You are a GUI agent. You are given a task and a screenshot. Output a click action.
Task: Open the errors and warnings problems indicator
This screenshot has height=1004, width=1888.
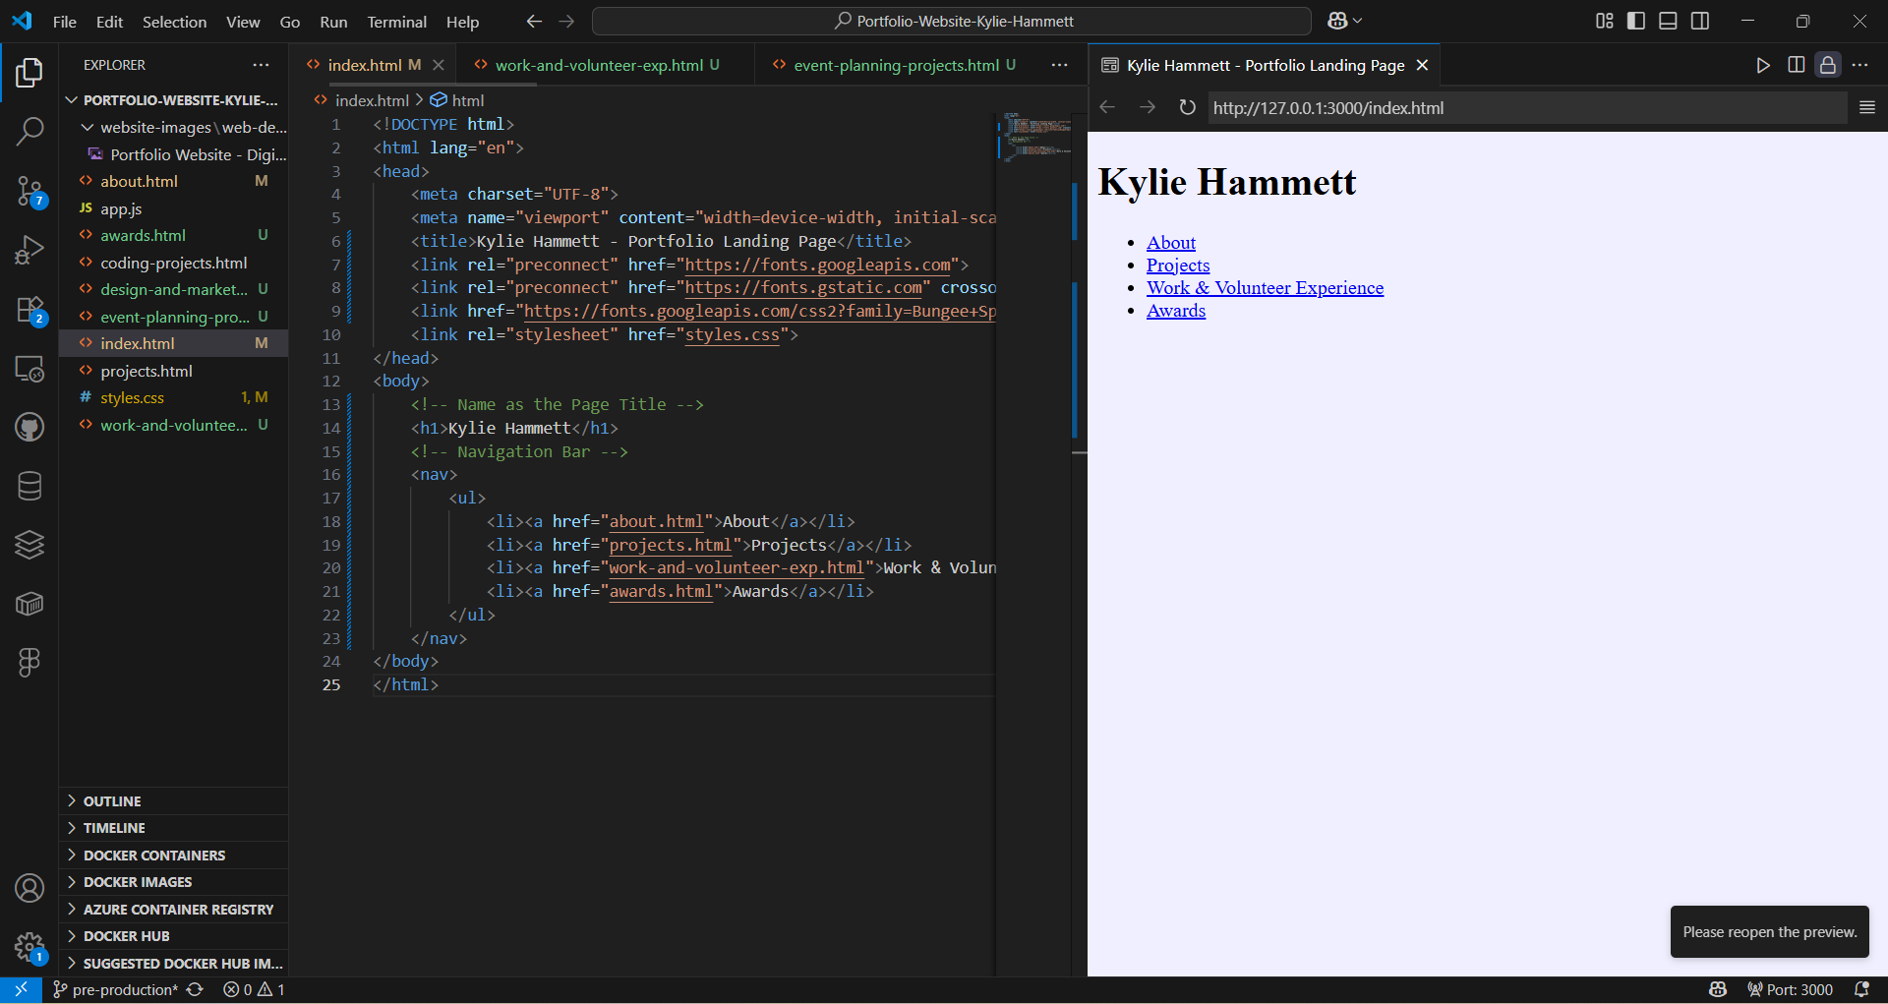tap(254, 989)
